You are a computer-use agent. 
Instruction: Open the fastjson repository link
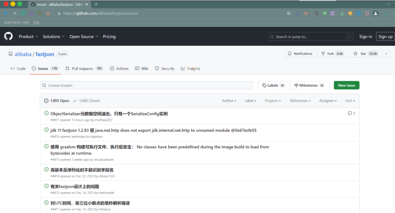click(x=45, y=54)
